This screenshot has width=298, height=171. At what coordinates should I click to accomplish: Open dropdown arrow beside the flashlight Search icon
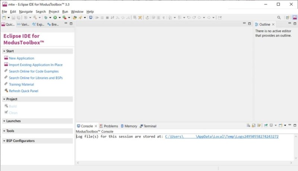tap(85, 18)
